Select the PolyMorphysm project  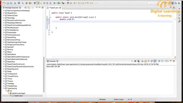click(13, 28)
